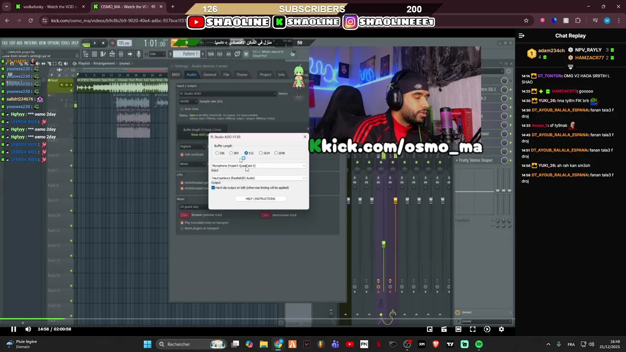Switch to the MIDI settings tab

[176, 74]
